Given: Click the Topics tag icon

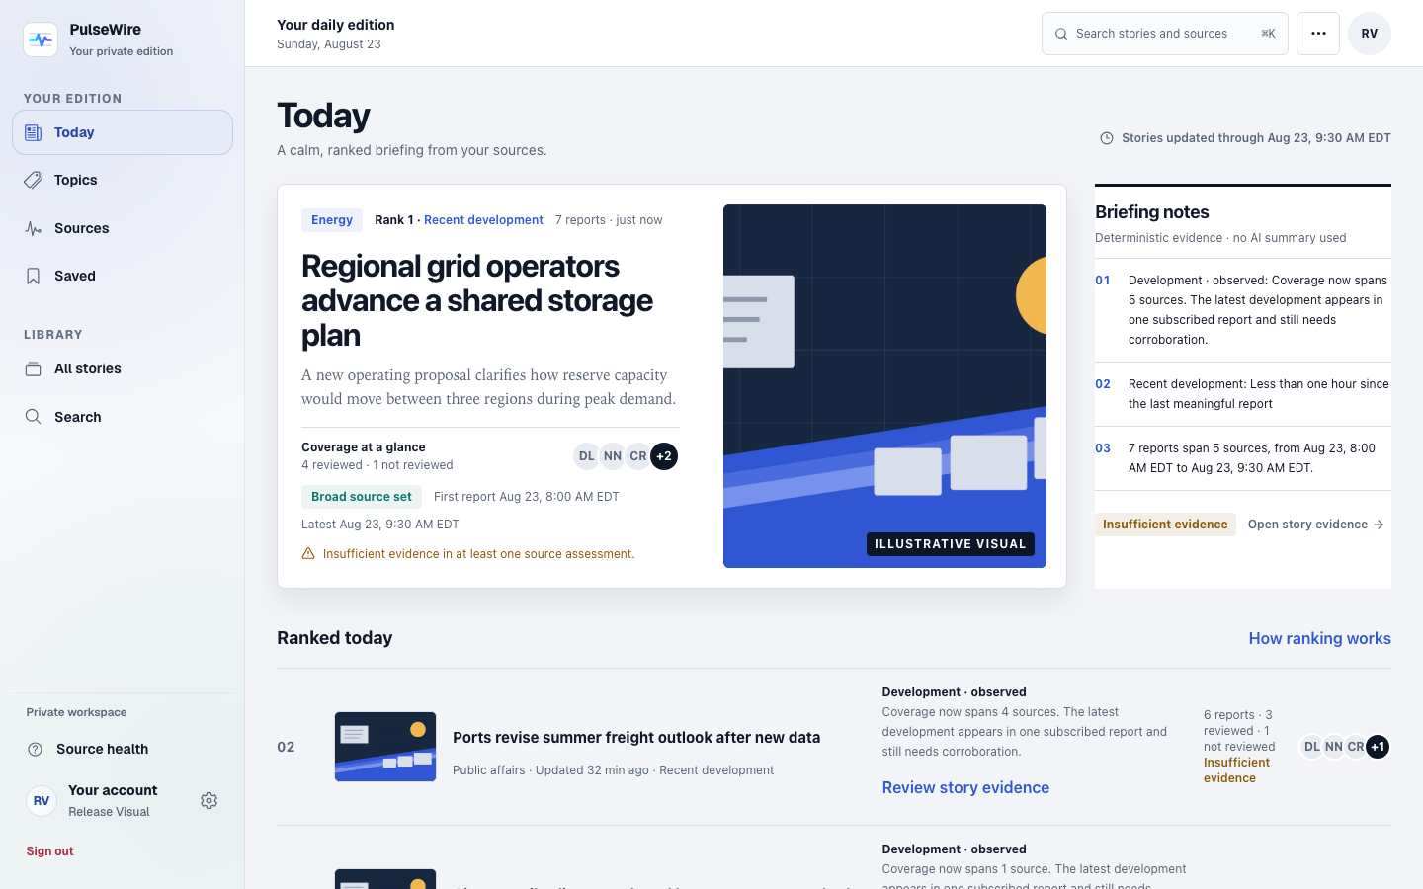Looking at the screenshot, I should [34, 180].
